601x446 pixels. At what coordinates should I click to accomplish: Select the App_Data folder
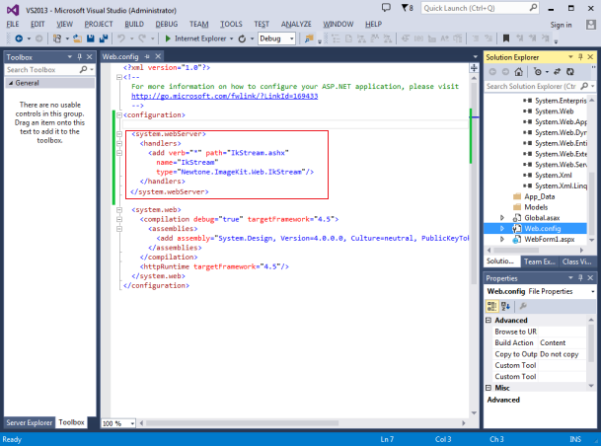(x=539, y=196)
